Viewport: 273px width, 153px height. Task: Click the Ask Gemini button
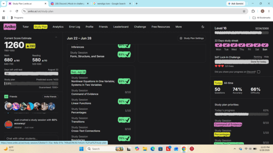point(236,3)
